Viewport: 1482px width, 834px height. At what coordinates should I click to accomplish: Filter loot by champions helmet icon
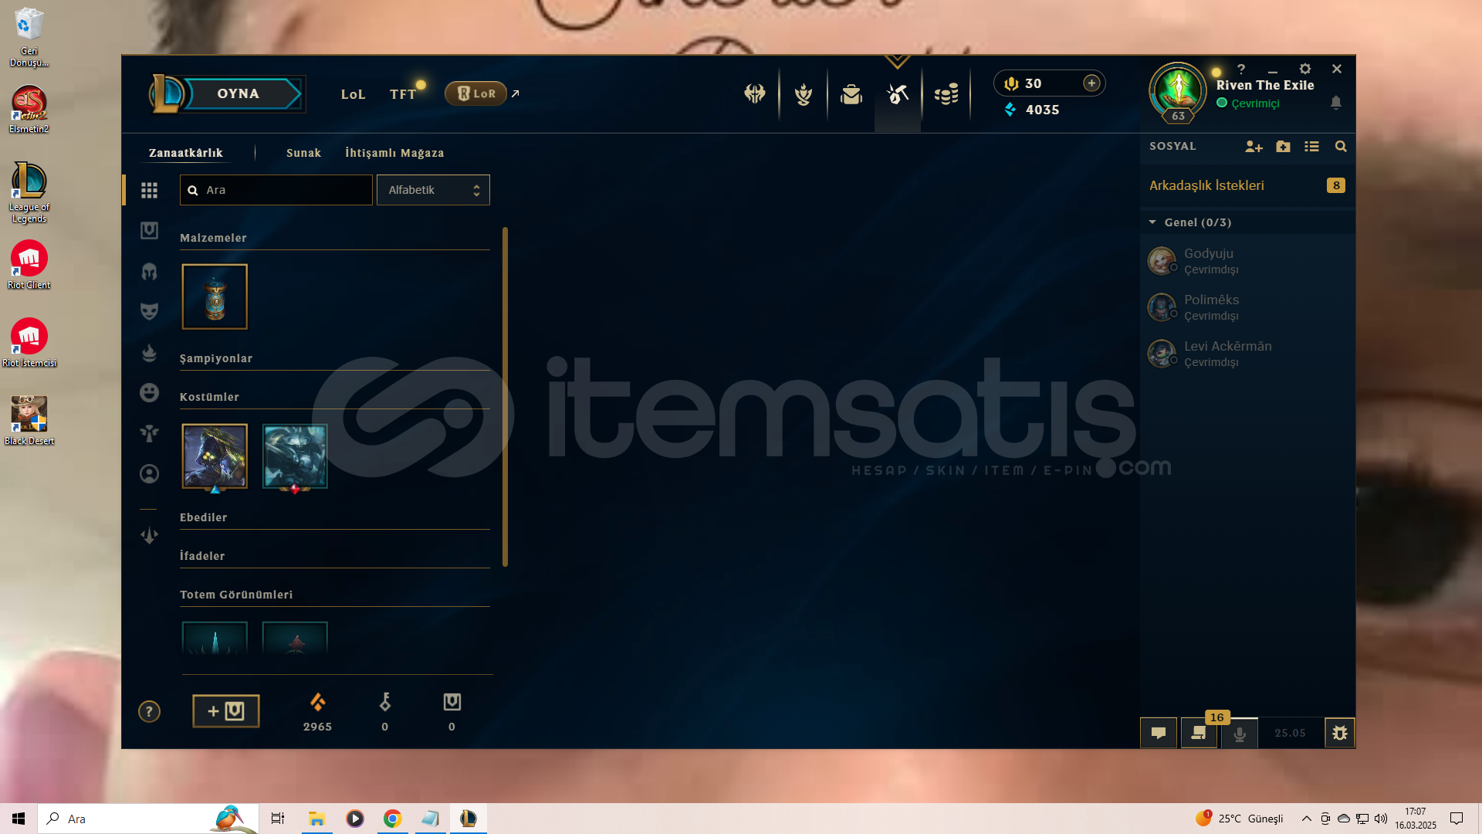click(149, 271)
